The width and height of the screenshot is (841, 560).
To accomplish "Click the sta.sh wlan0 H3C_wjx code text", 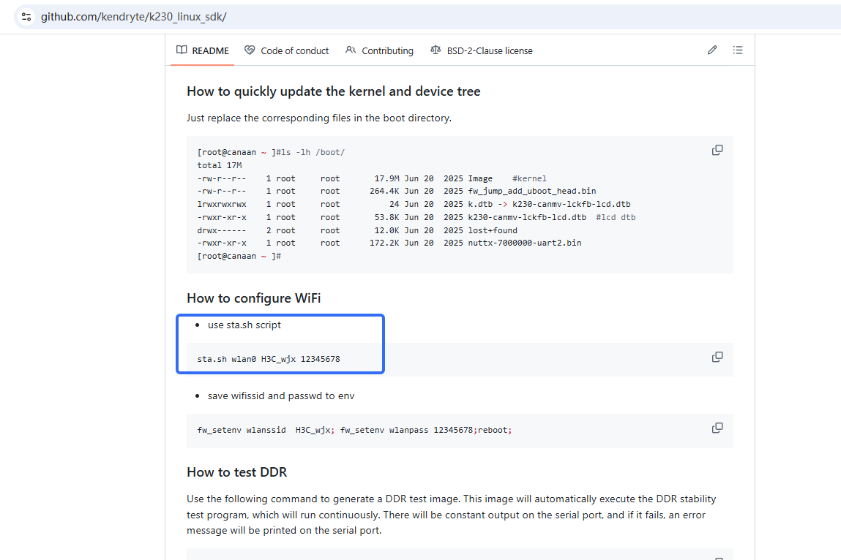I will [269, 359].
